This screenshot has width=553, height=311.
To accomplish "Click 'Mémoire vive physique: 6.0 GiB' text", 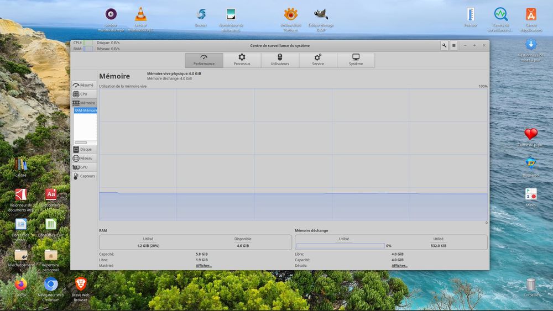I will coord(174,73).
